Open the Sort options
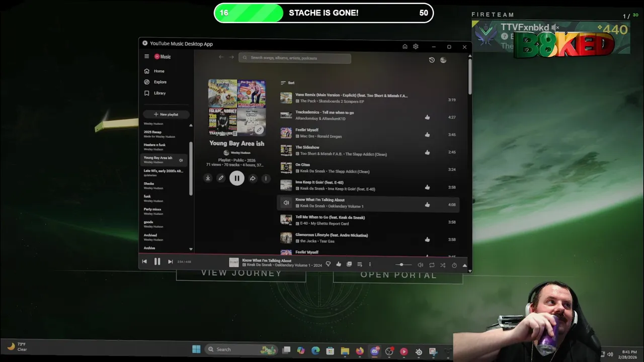 288,82
